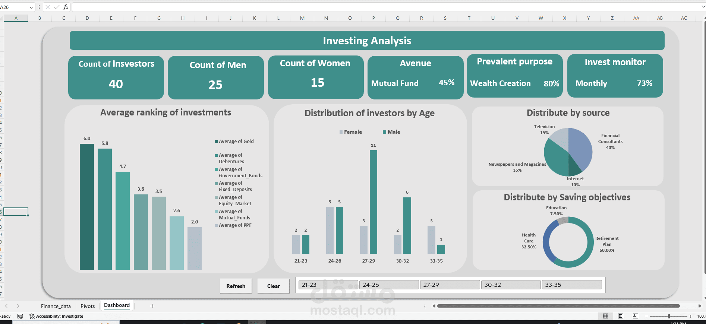Screen dimensions: 706x324
Task: Click the zoom out minus button
Action: [x=647, y=316]
